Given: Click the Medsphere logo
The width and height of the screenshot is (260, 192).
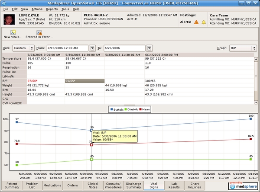Looking at the screenshot, I should [243, 186].
